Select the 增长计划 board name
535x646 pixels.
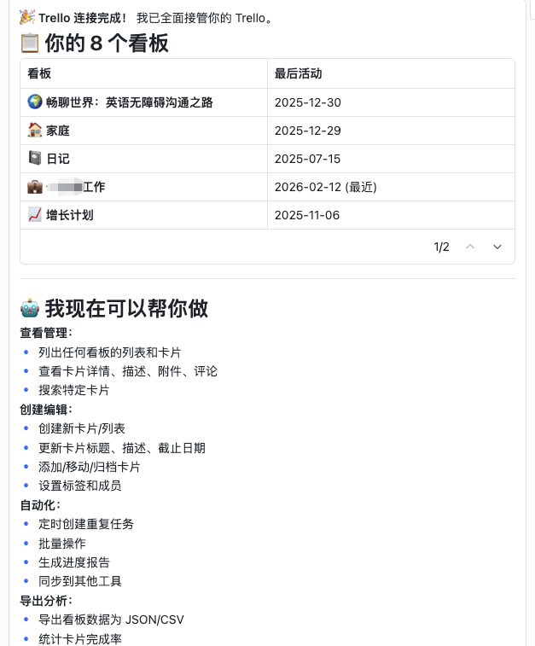tap(70, 215)
